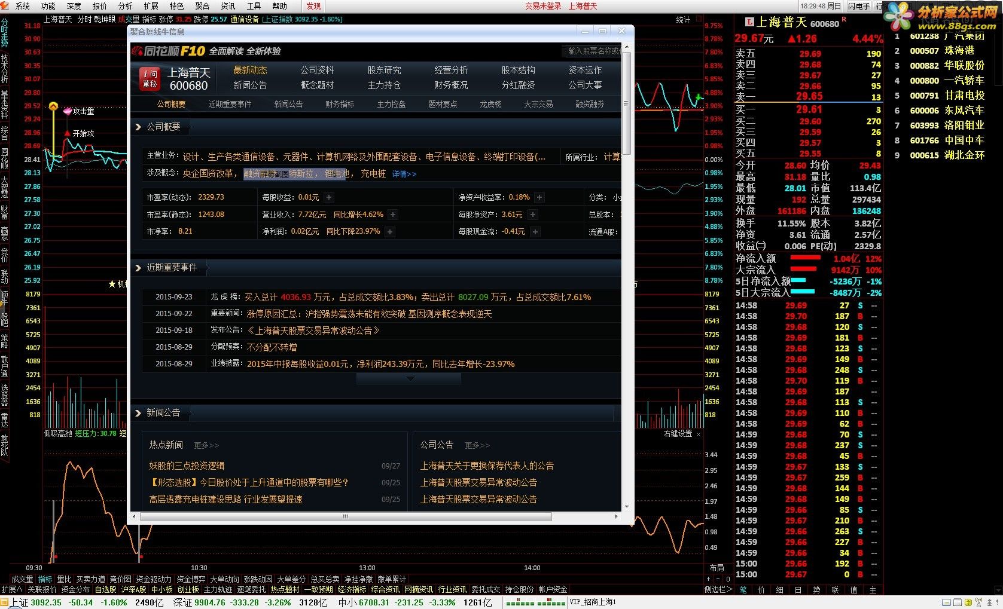1003x609 pixels.
Task: Select the 主力控盘 sub-tab
Action: [x=391, y=104]
